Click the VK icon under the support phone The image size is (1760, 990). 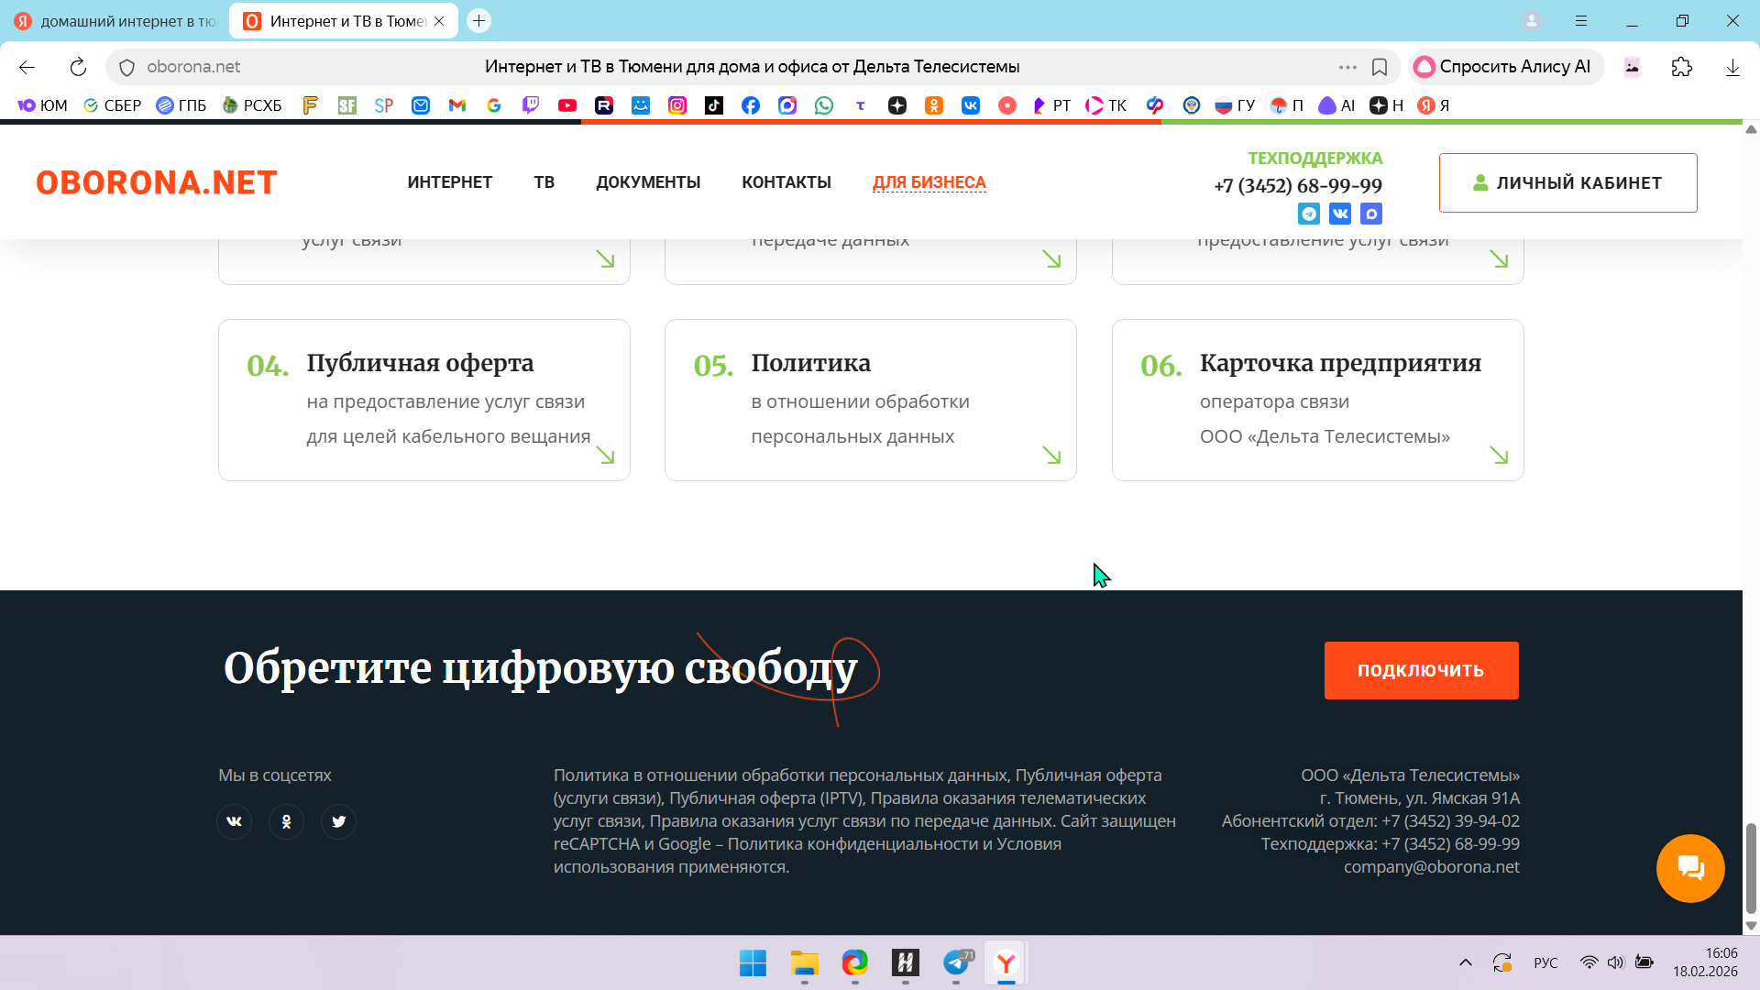point(1340,214)
